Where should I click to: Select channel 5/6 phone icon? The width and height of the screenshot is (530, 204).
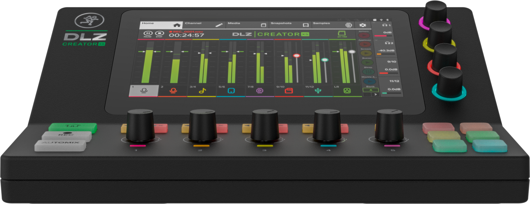231,91
